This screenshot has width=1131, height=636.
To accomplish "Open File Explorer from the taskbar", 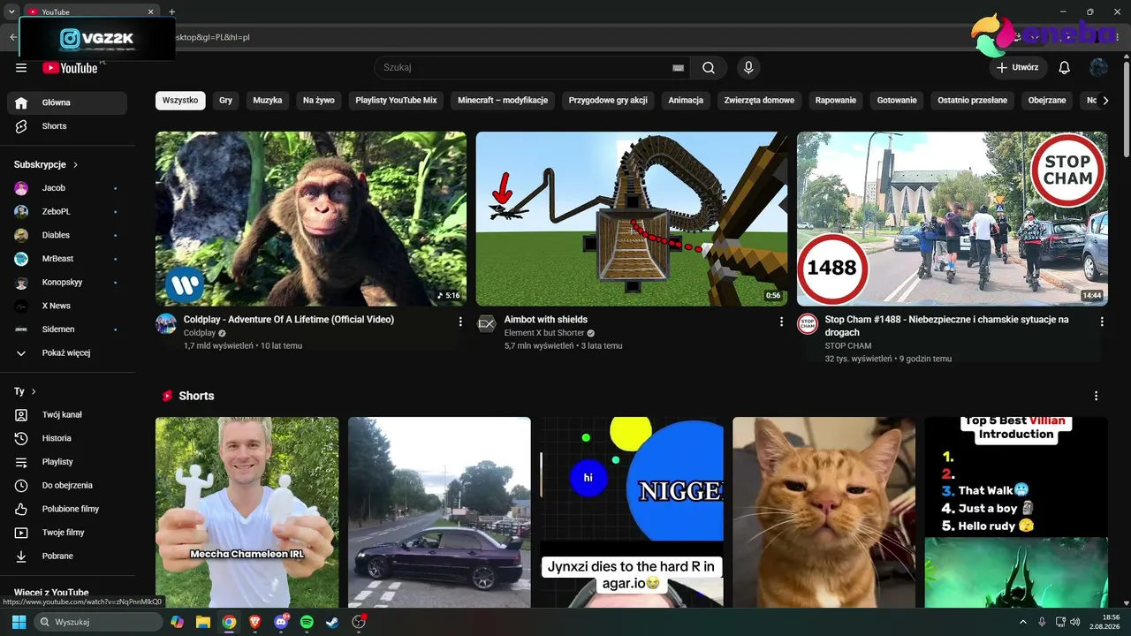I will [x=203, y=622].
